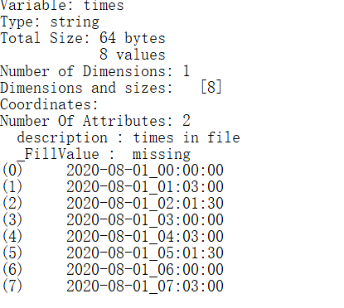Click the index label (5)
Viewport: 344px width, 308px height.
click(x=12, y=253)
